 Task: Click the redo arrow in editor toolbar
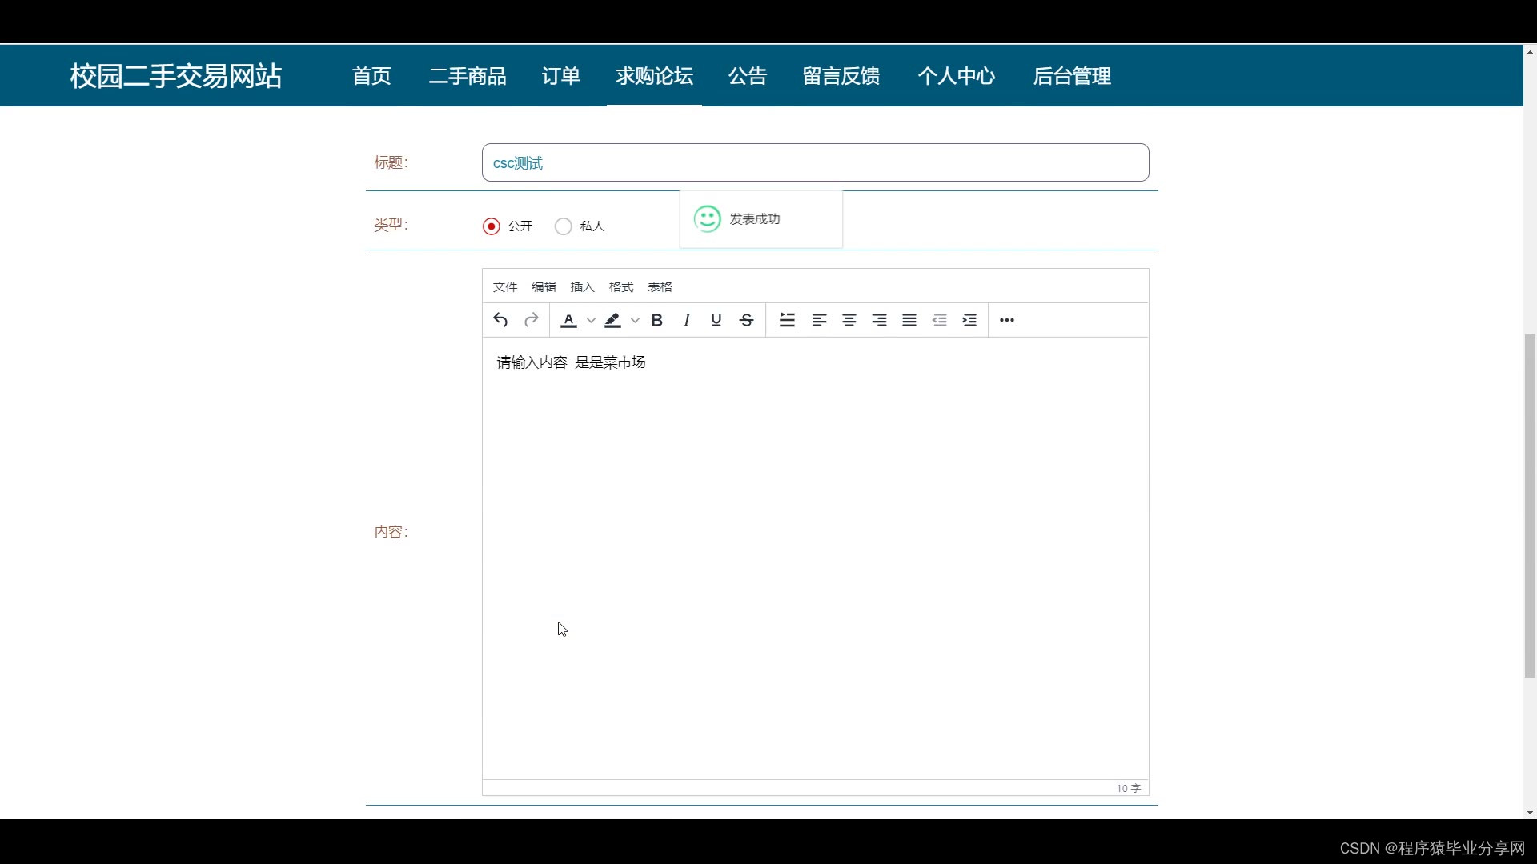[x=531, y=320]
